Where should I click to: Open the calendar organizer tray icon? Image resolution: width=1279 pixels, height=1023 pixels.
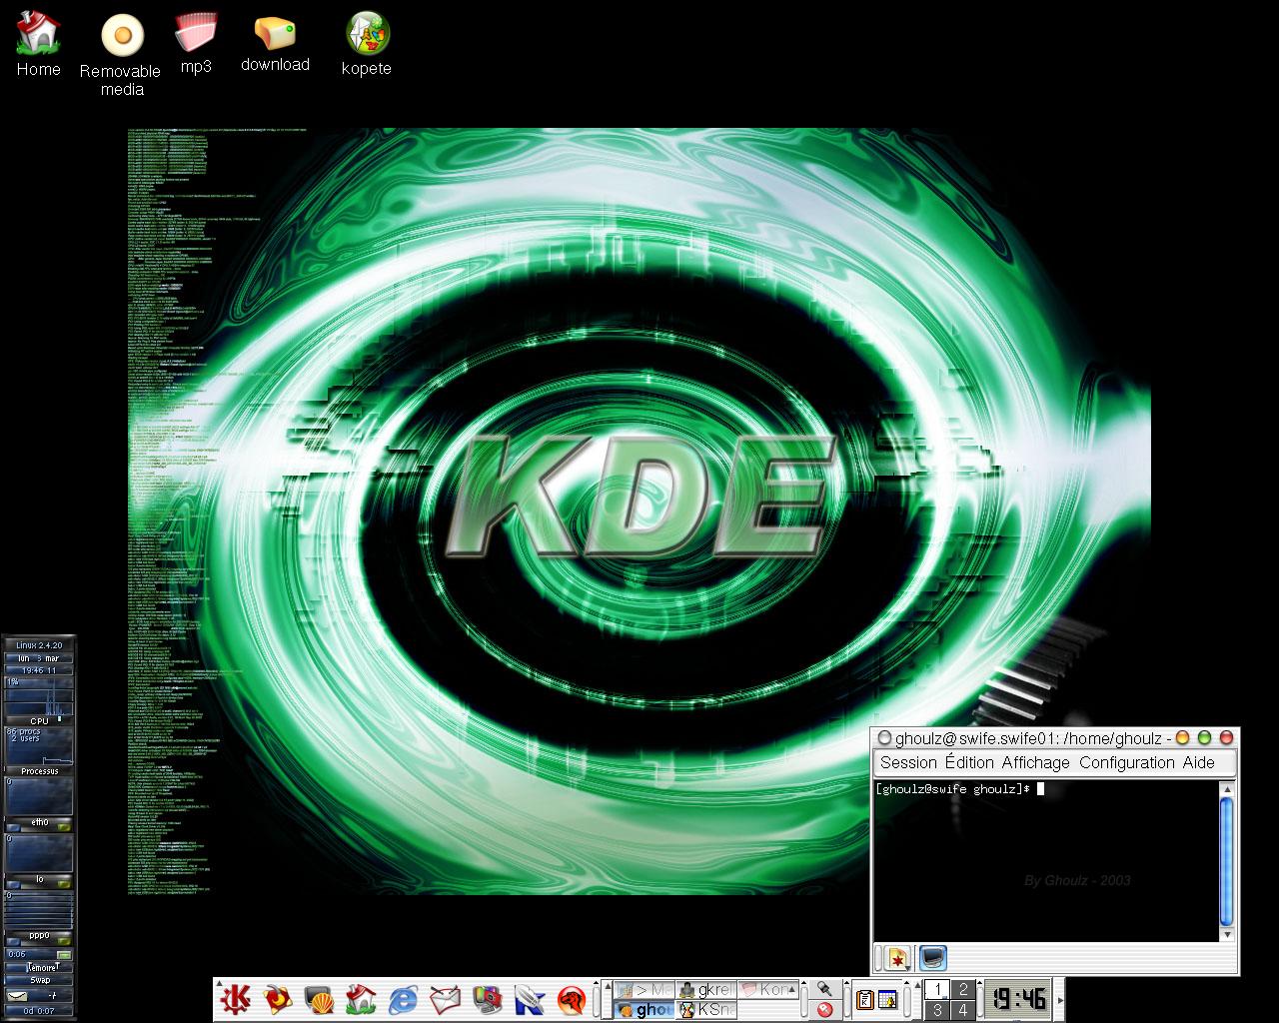(x=887, y=999)
